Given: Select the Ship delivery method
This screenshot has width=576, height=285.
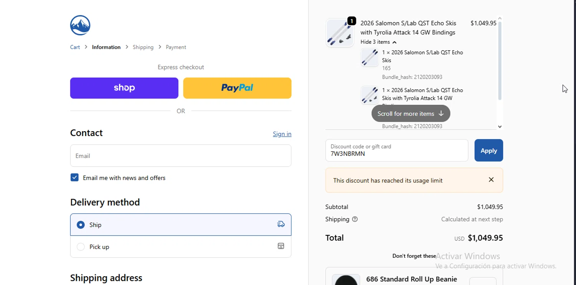Looking at the screenshot, I should pyautogui.click(x=81, y=225).
